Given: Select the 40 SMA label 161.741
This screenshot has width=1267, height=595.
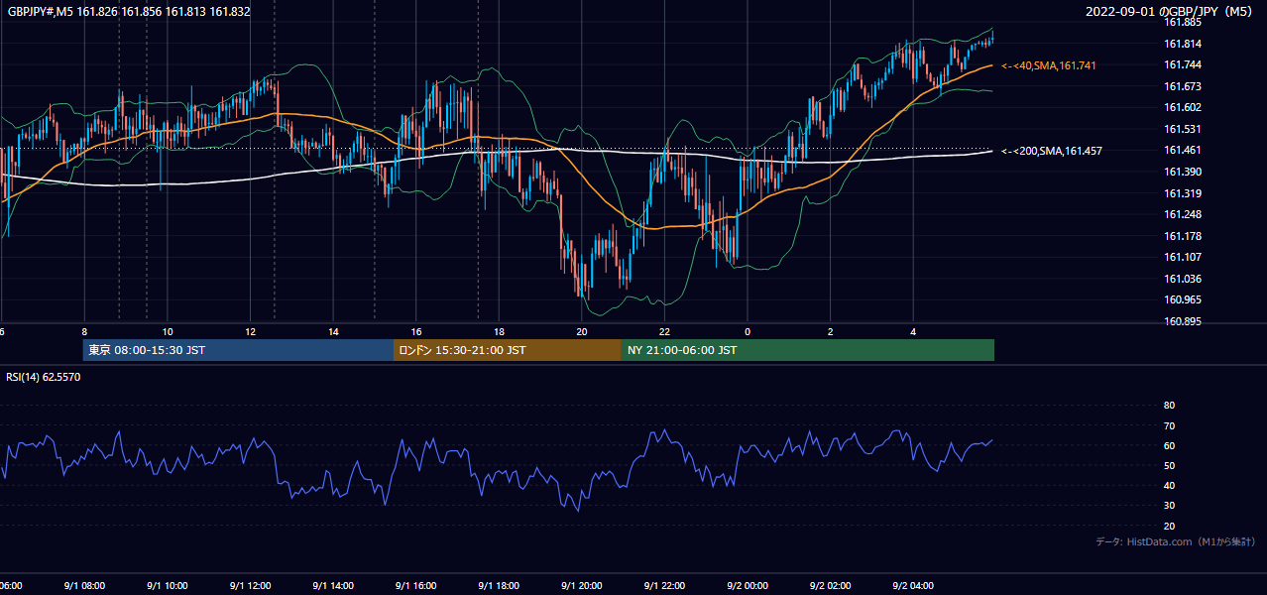Looking at the screenshot, I should click(1049, 65).
